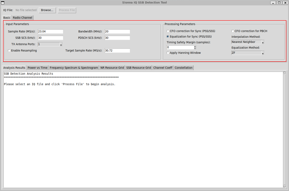Viewport: 289px width, 191px height.
Task: Enable CFO correction for PBCH
Action: 233,31
